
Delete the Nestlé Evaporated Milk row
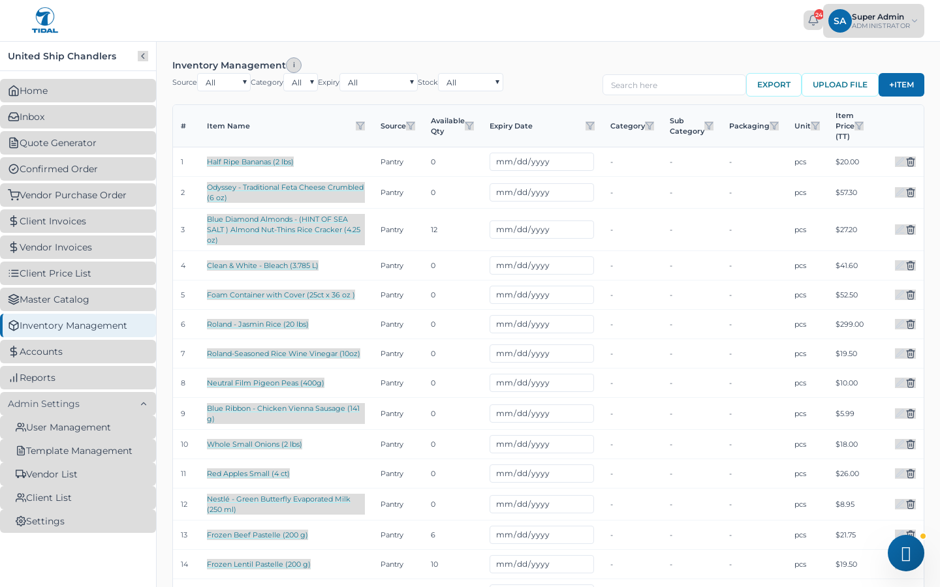click(x=911, y=504)
